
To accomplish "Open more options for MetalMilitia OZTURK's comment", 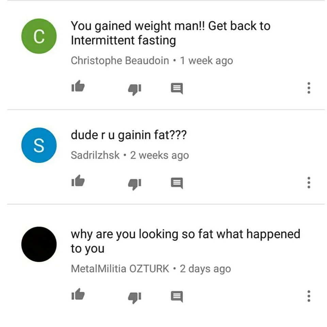I will click(309, 296).
